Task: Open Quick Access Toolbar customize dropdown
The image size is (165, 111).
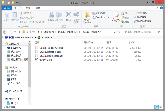Action: 17,3
